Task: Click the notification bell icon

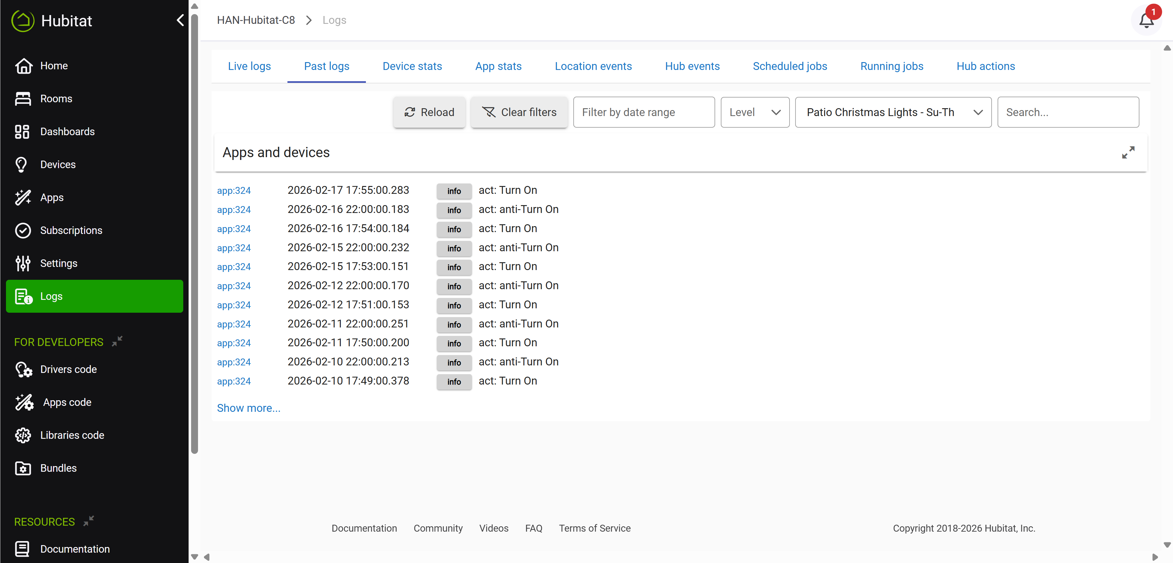Action: tap(1146, 20)
